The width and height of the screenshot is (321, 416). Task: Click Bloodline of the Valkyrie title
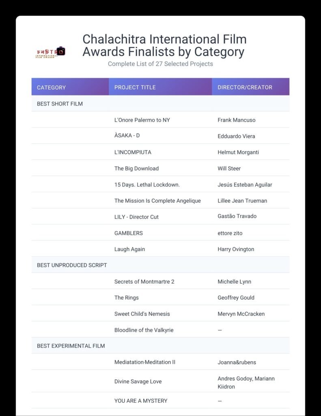pos(144,330)
